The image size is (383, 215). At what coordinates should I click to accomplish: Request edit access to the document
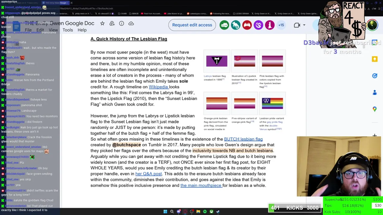[192, 25]
